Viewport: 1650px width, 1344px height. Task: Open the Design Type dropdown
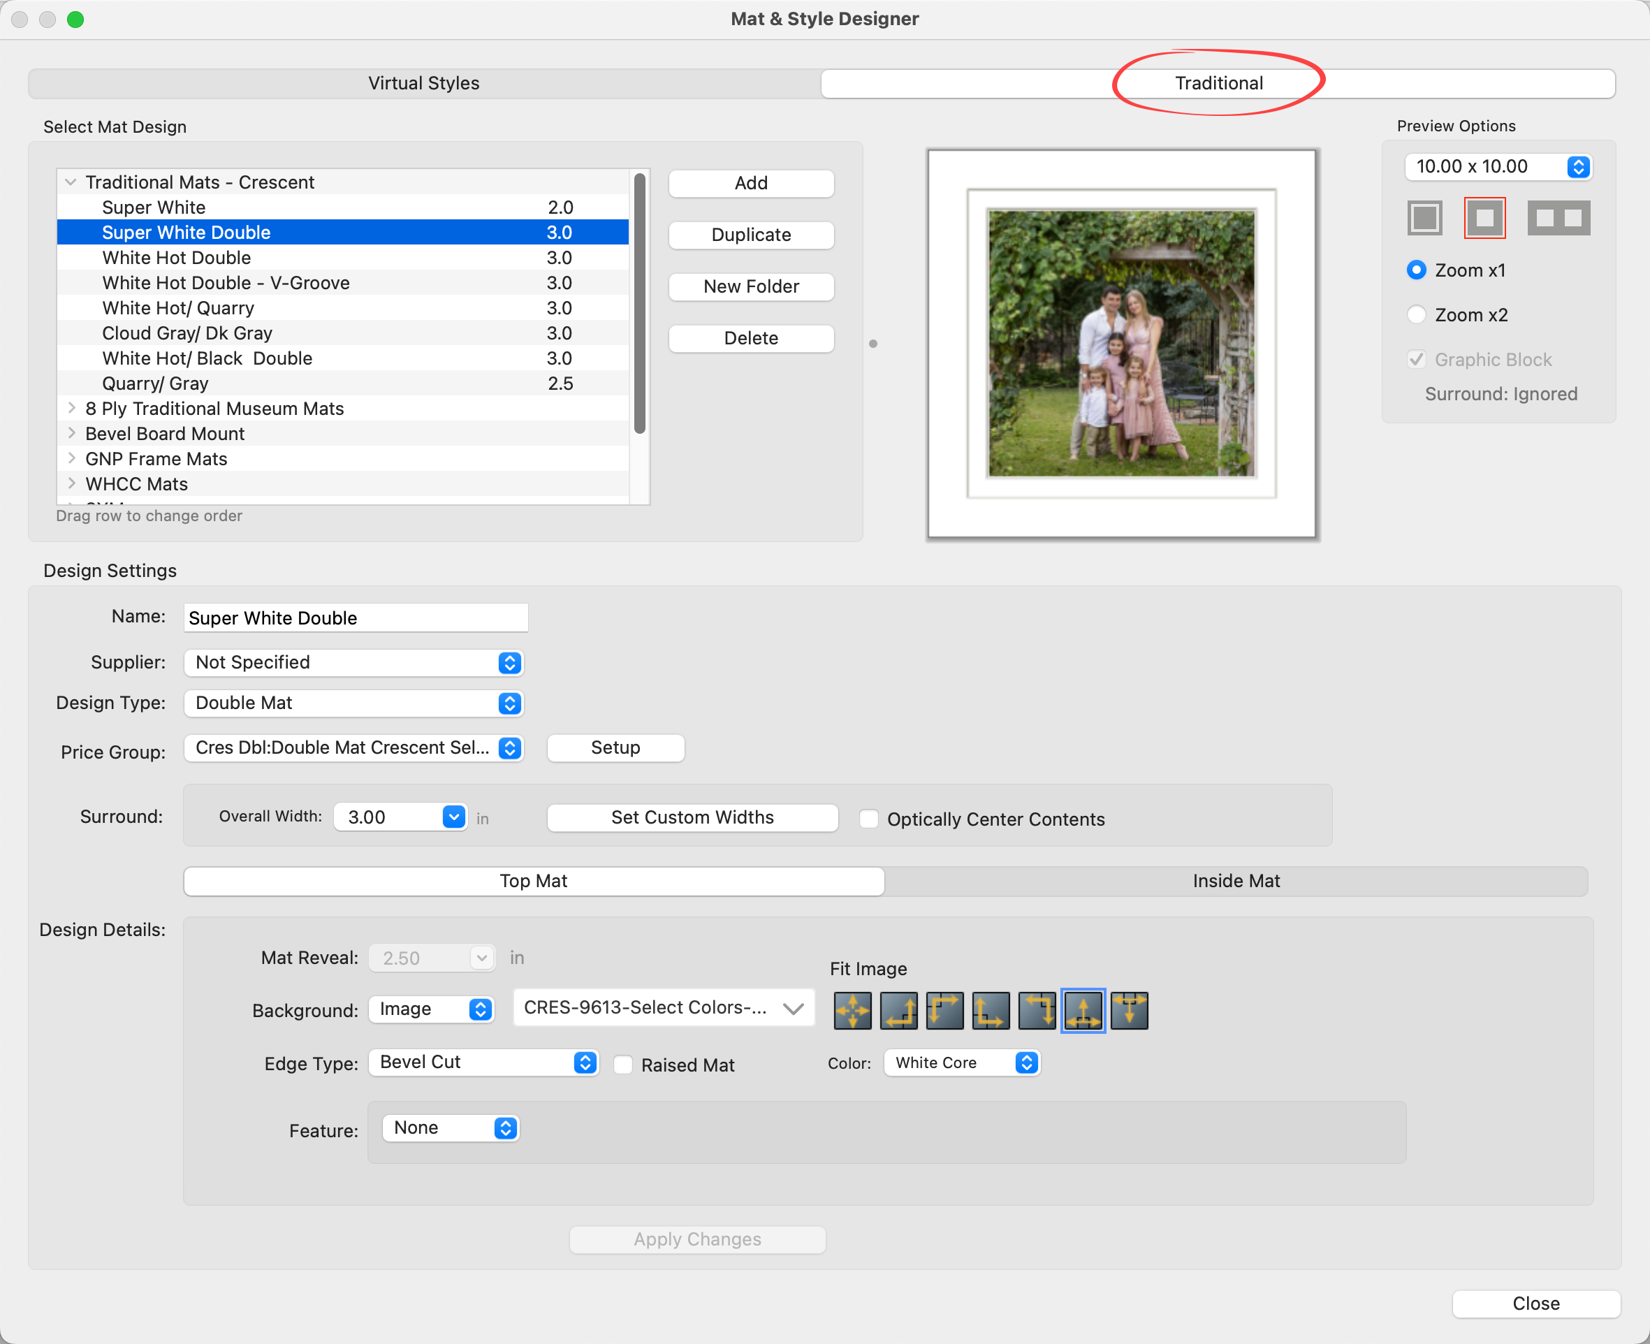[x=354, y=703]
